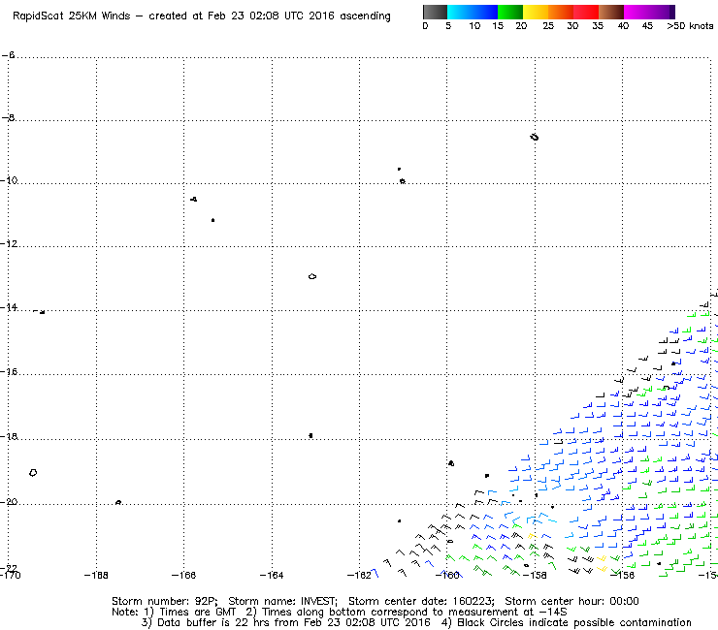Click the '-158' longitude axis label

[x=535, y=575]
